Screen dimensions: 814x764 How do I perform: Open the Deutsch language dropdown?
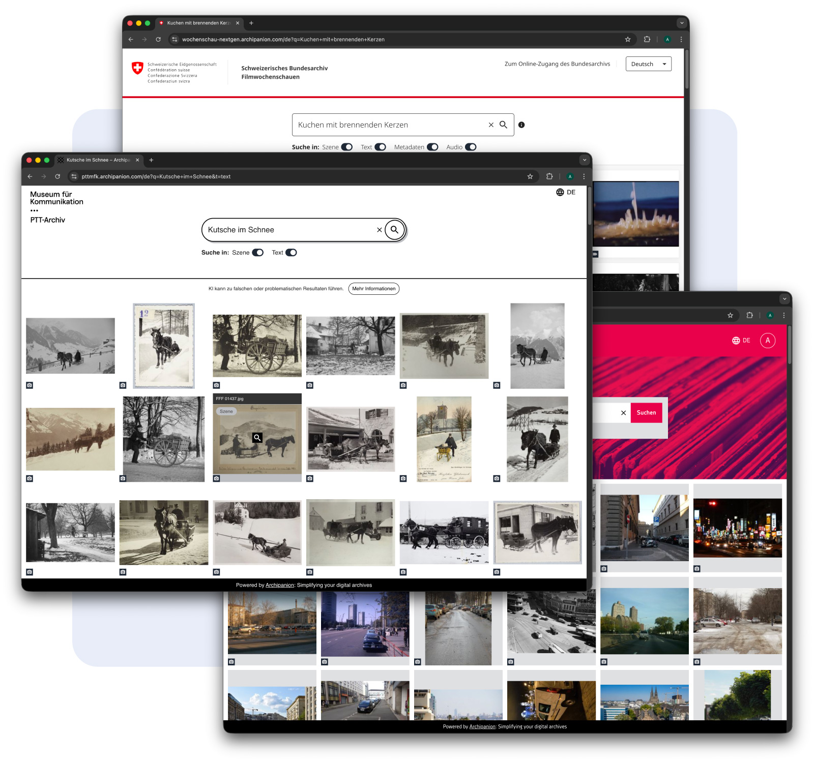648,64
